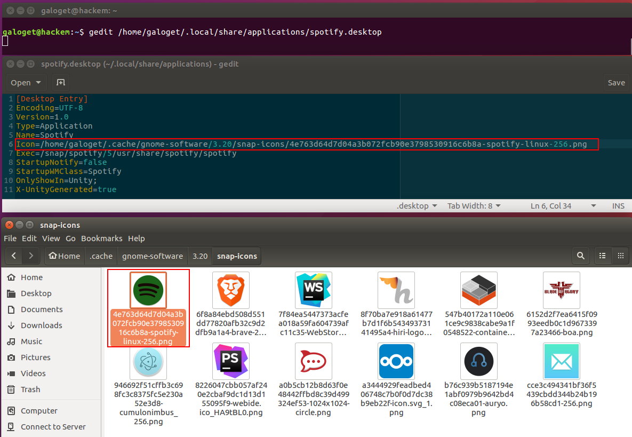
Task: Open the .desktop language dropdown
Action: coord(417,206)
